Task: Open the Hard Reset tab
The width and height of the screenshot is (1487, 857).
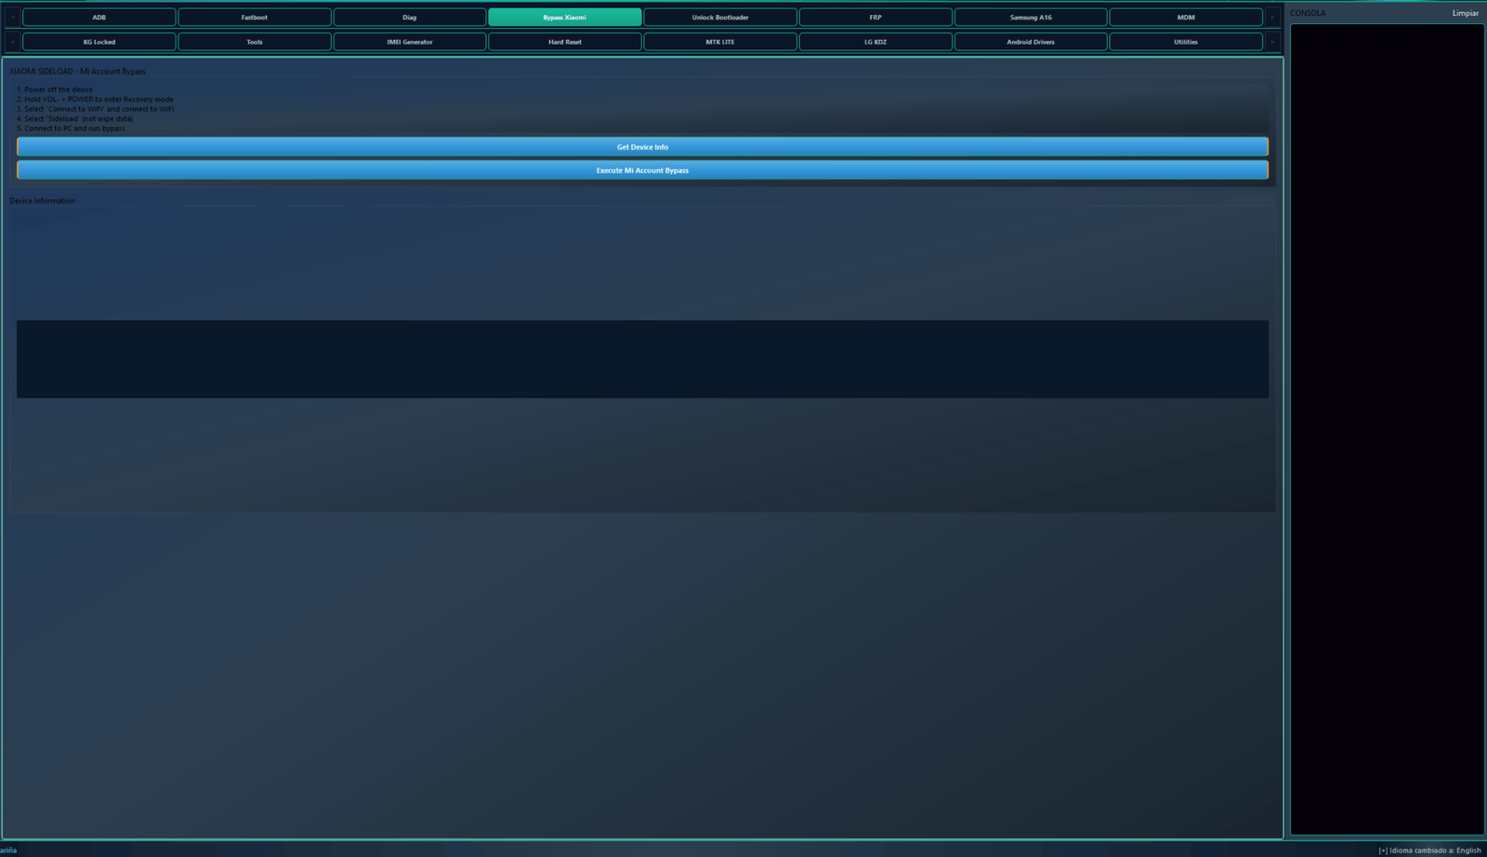Action: [x=564, y=42]
